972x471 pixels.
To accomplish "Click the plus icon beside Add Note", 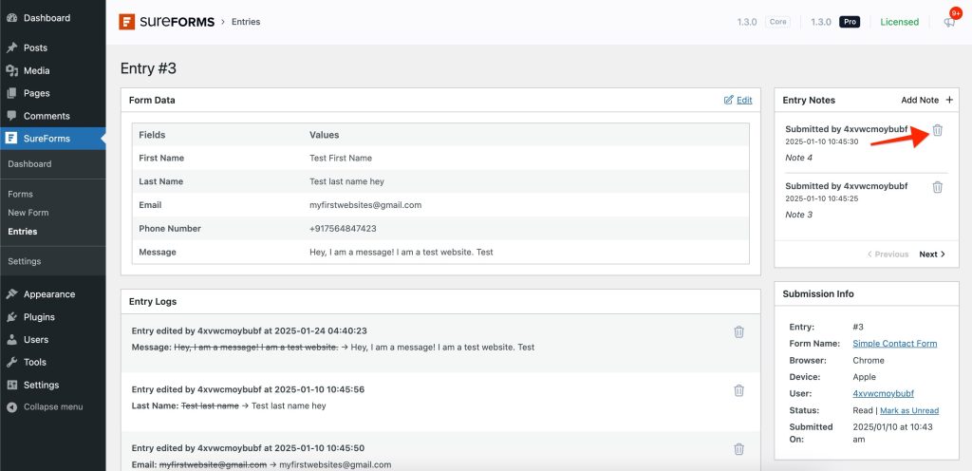I will click(949, 100).
